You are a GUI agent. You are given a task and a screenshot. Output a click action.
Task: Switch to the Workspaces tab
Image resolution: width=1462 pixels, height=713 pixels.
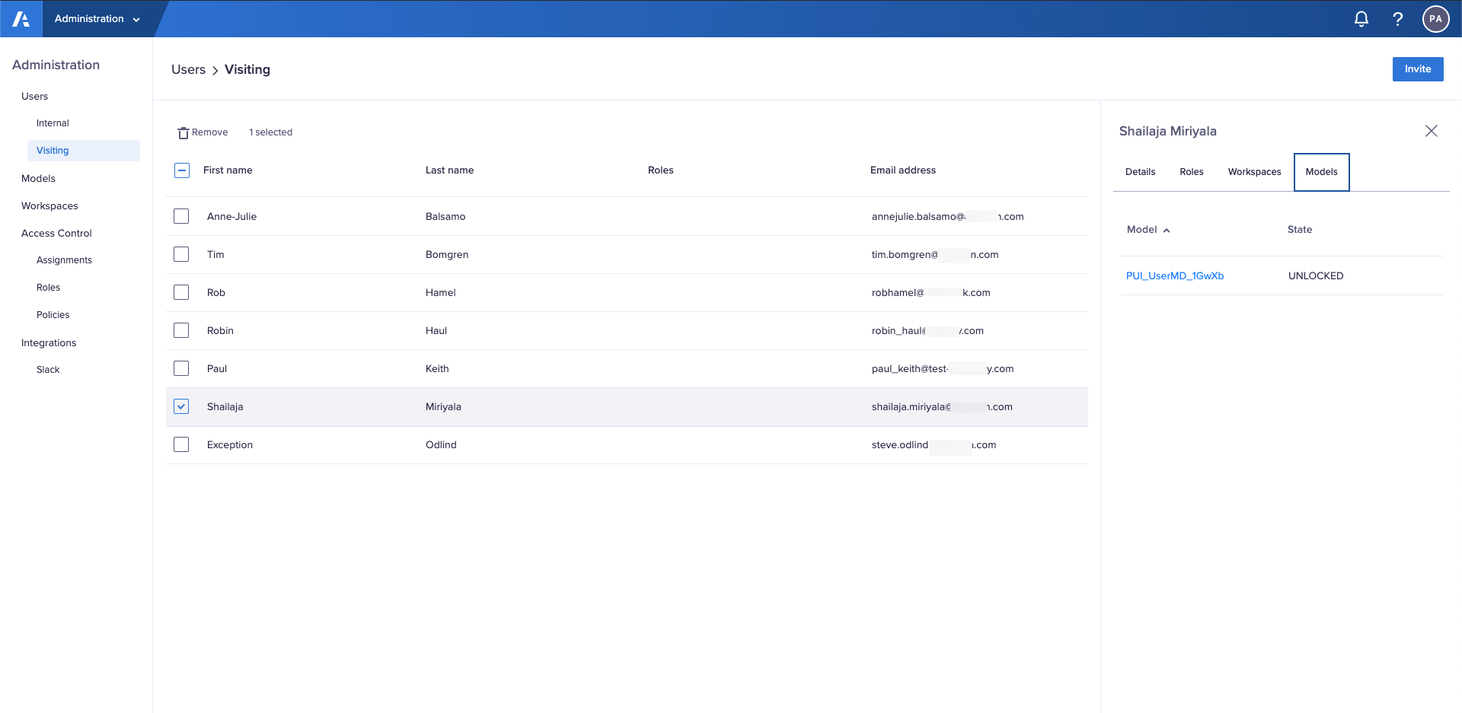pyautogui.click(x=1254, y=171)
